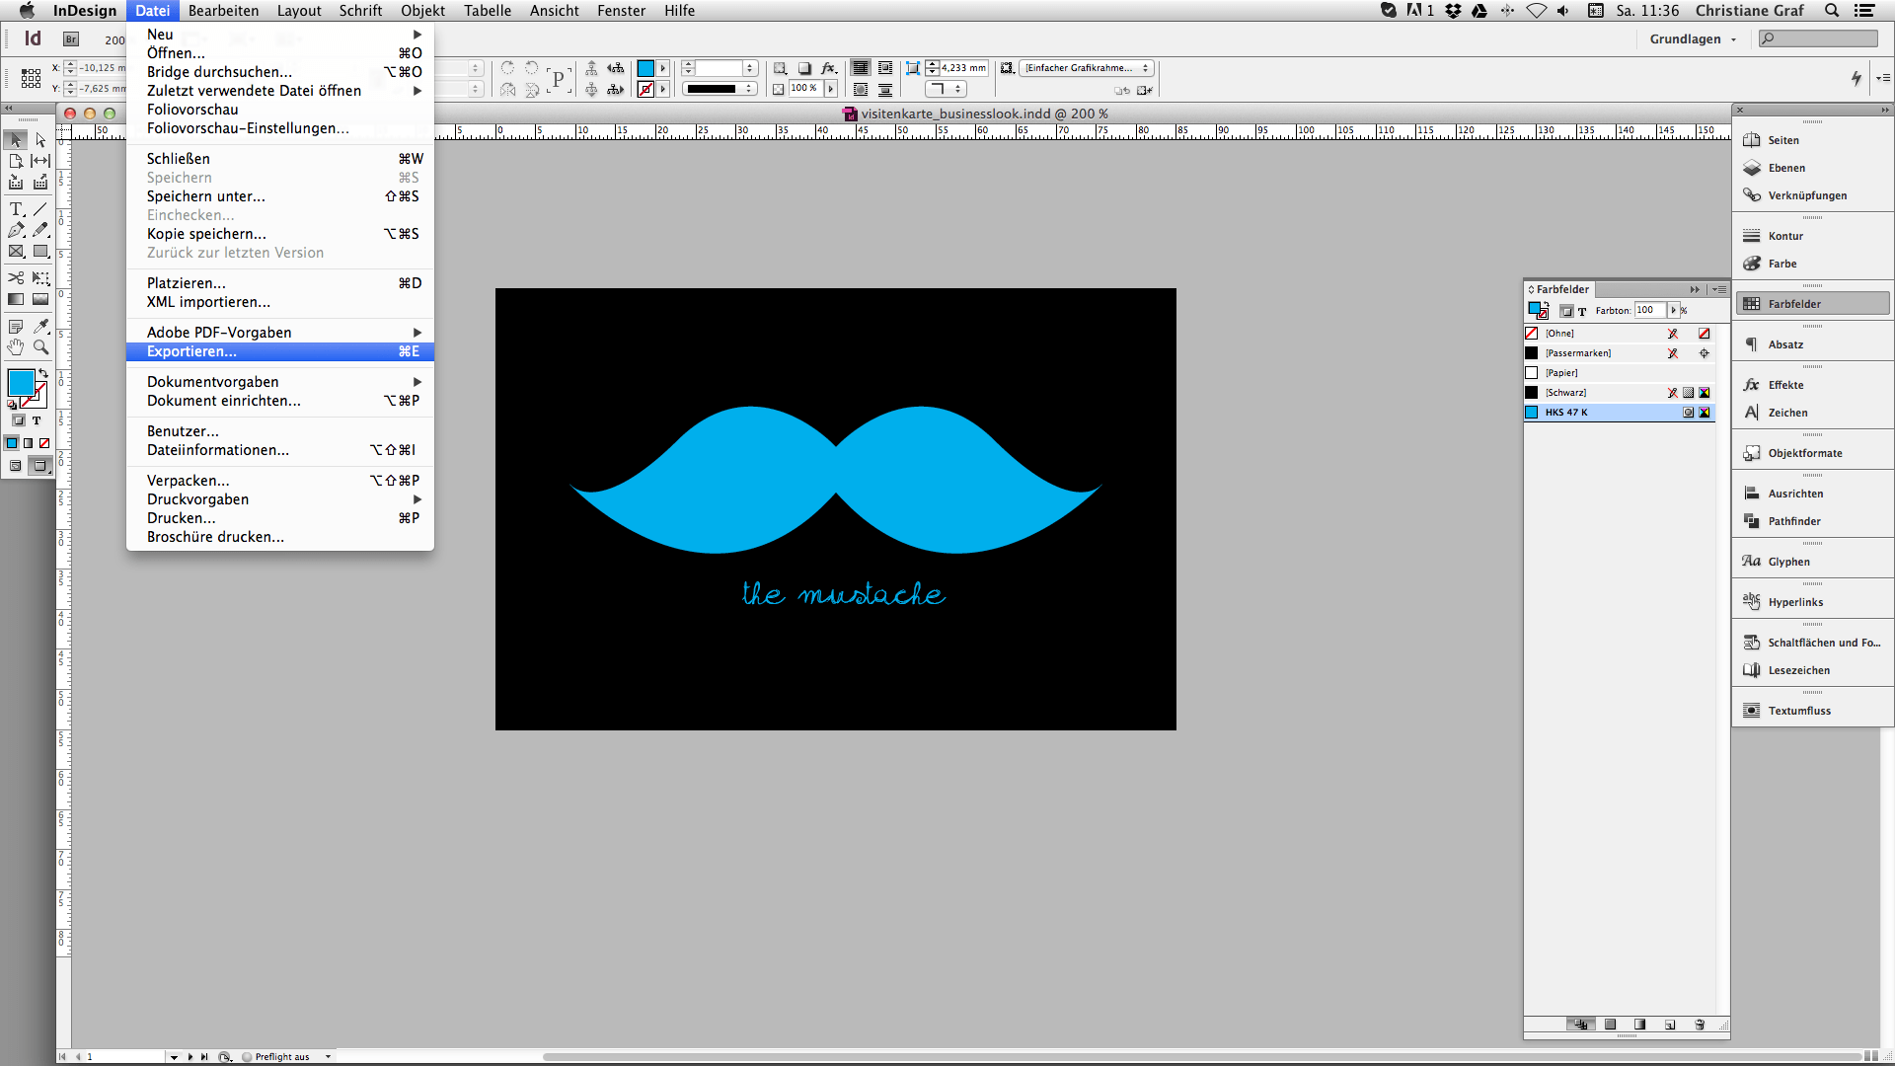Click the Dropbox menu bar icon
This screenshot has width=1895, height=1066.
pos(1452,11)
